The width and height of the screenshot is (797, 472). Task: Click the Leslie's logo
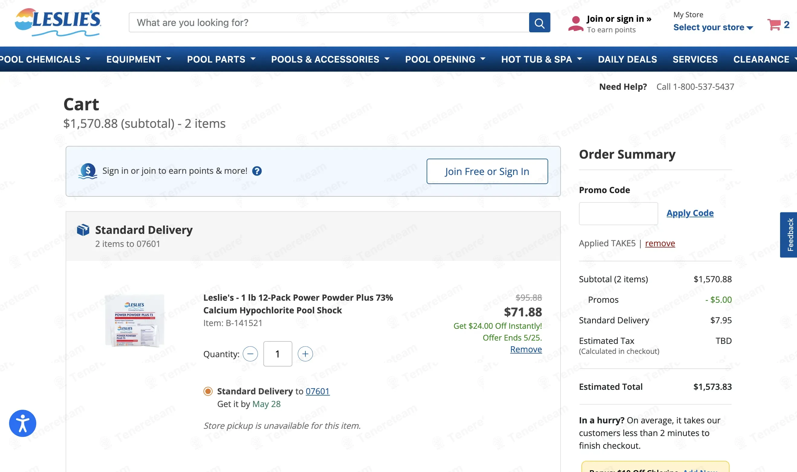[x=58, y=22]
